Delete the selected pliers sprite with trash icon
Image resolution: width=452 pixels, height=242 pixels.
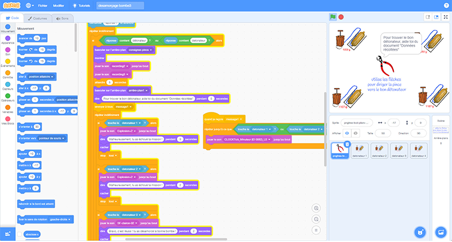[348, 144]
